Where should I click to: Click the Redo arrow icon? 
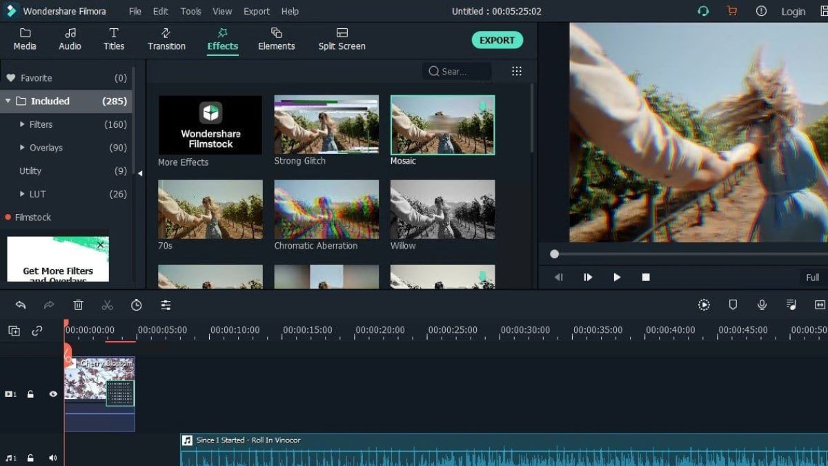pyautogui.click(x=49, y=305)
